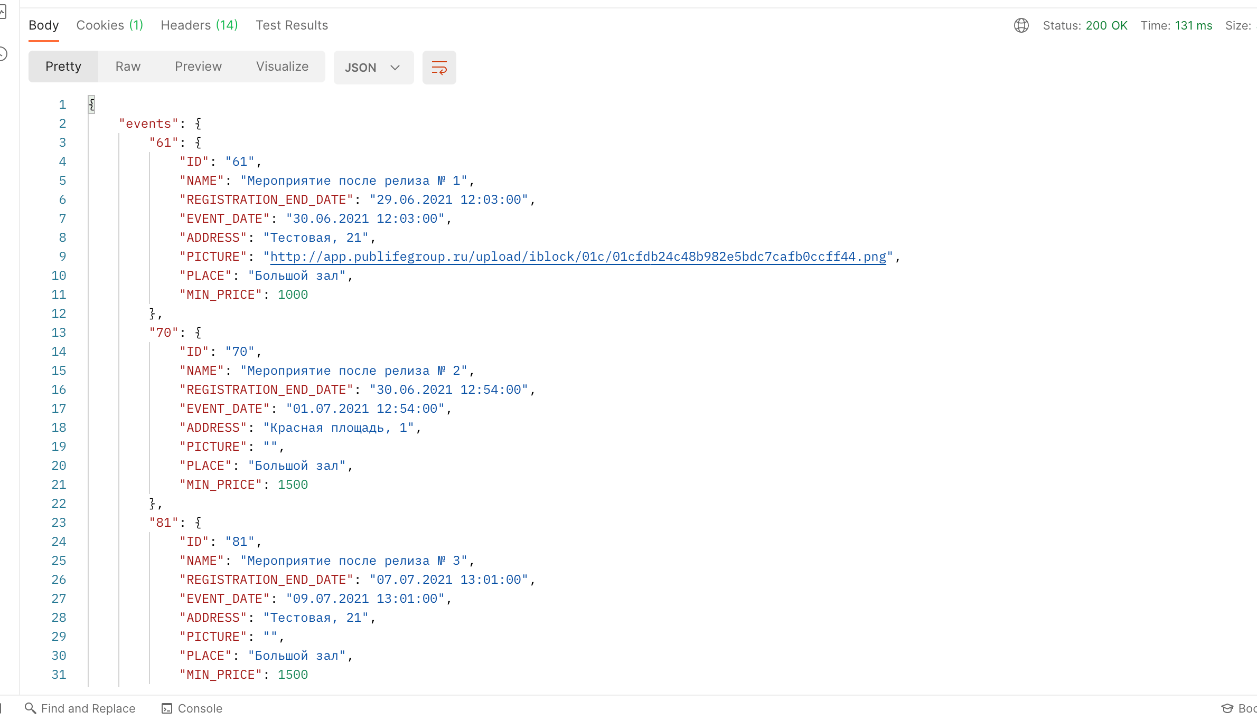Select the Visualize view mode
The height and width of the screenshot is (721, 1257).
point(282,67)
